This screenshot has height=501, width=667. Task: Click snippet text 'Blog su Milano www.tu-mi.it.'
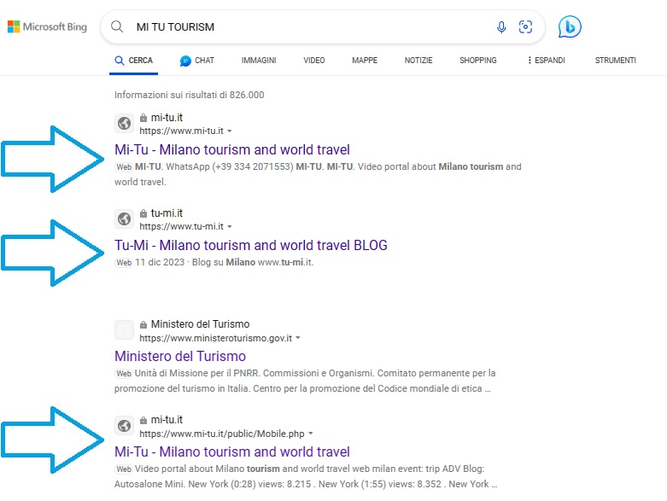pos(253,262)
